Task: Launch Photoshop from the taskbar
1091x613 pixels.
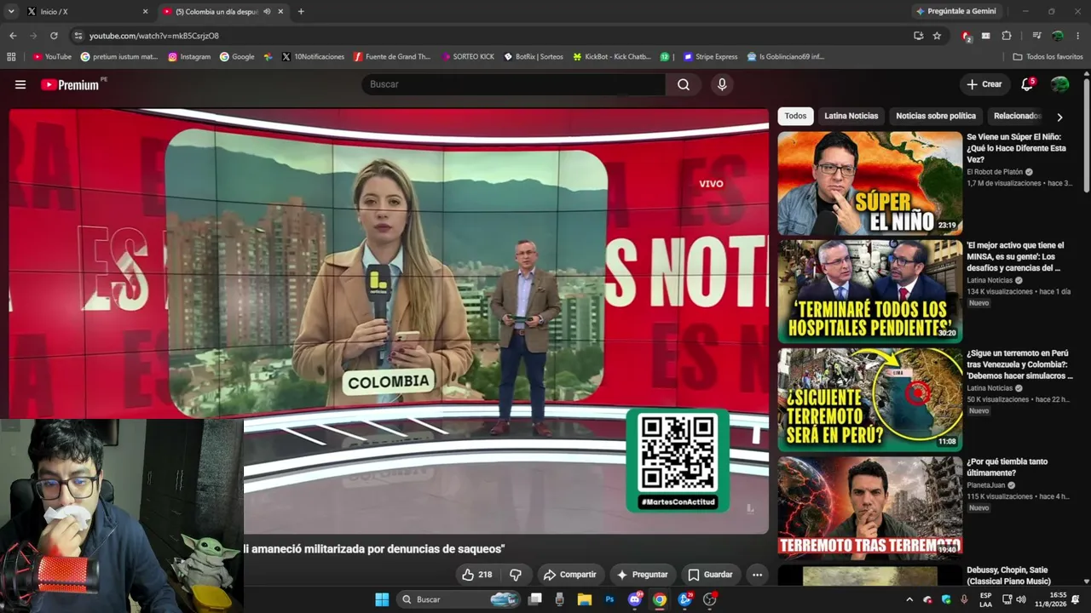Action: click(609, 599)
